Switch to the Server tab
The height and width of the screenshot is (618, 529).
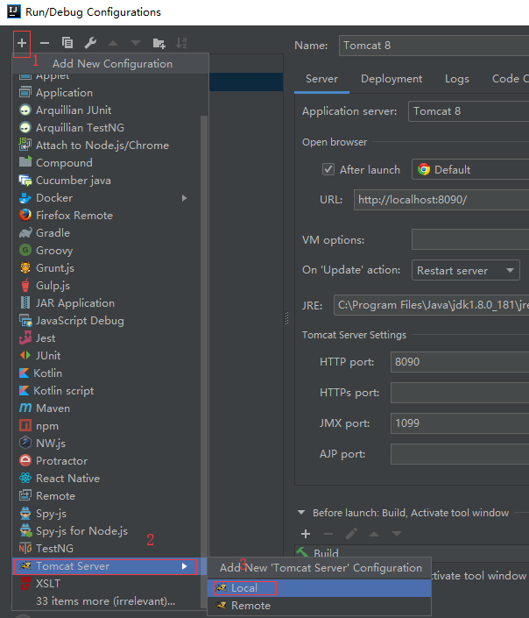[321, 79]
